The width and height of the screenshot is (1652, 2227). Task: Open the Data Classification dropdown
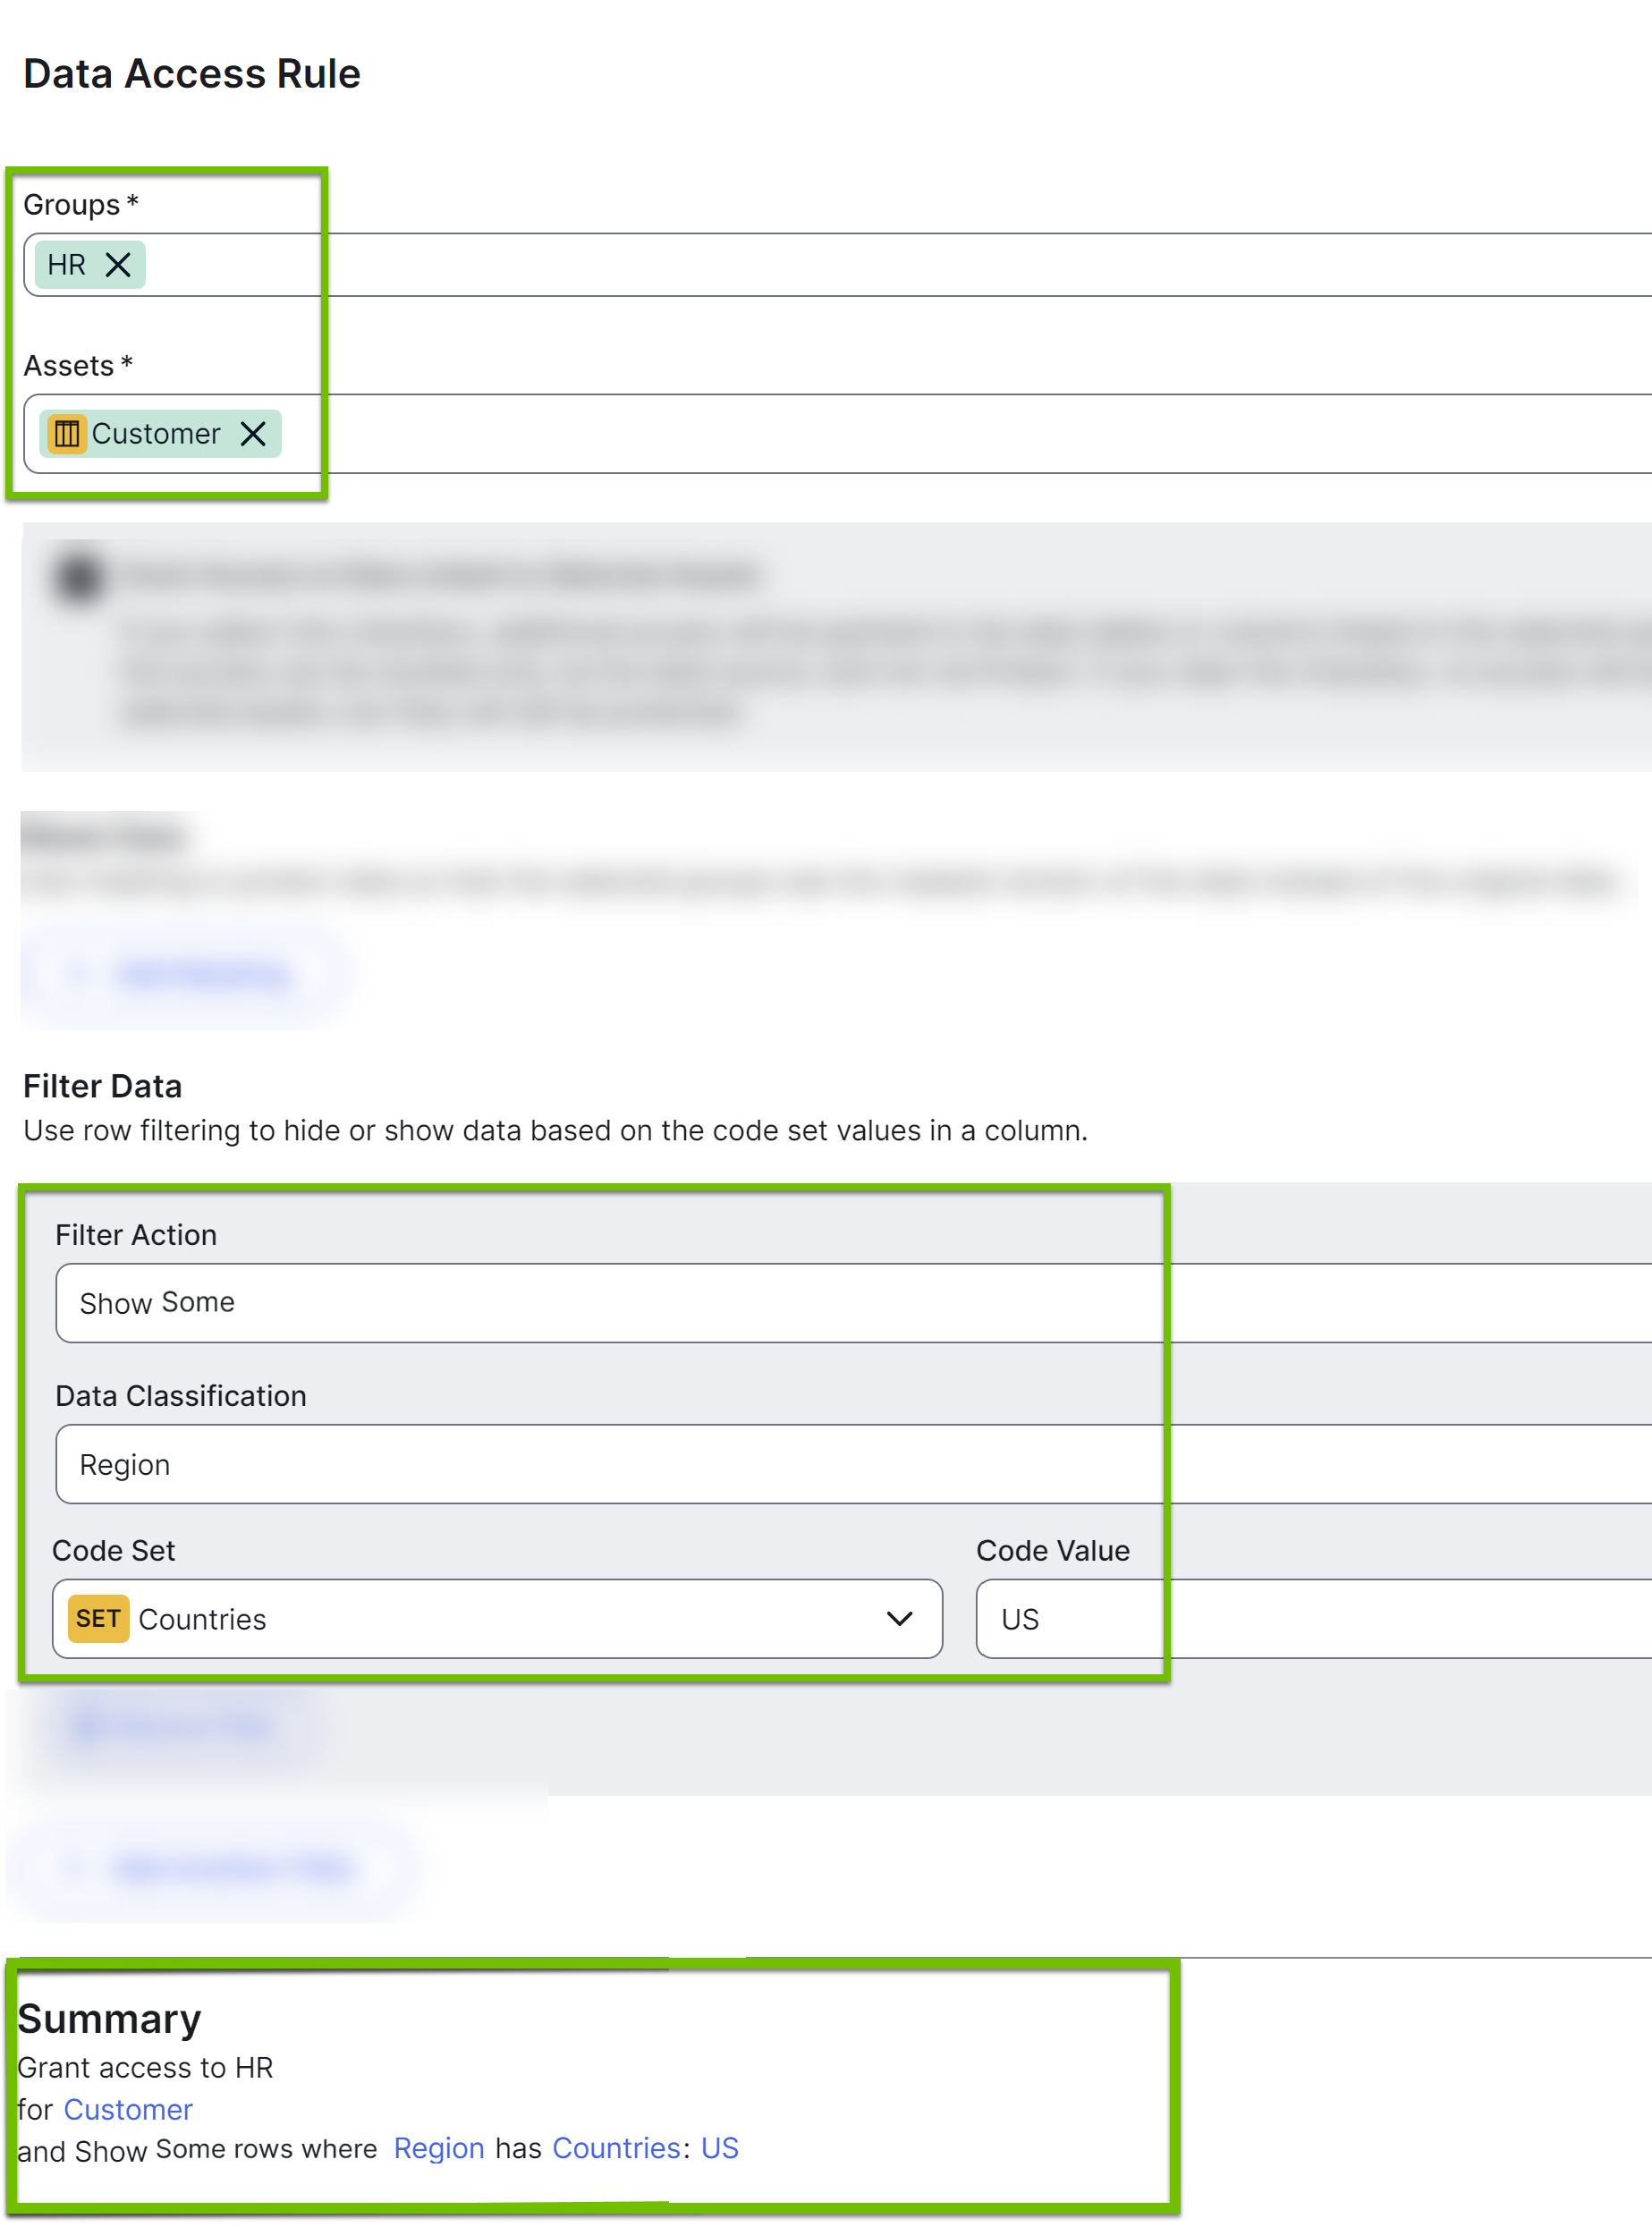coord(800,1463)
